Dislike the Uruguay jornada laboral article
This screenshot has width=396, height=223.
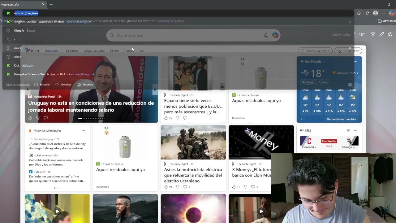[x=38, y=118]
